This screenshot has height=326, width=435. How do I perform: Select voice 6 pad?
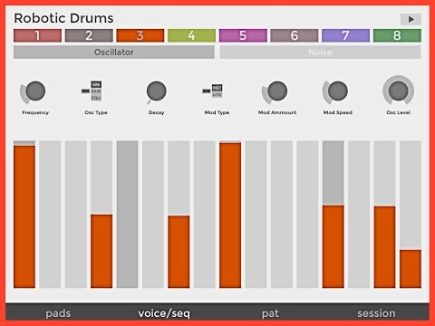click(x=295, y=35)
